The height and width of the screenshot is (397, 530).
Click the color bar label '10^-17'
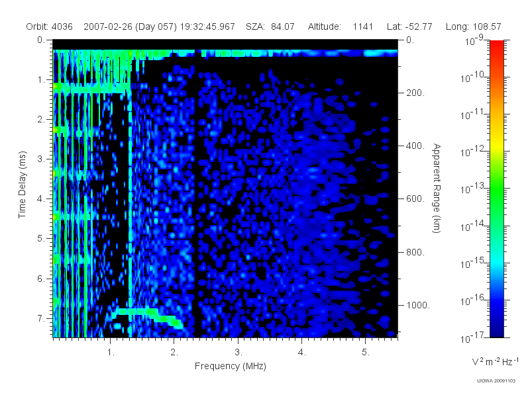pyautogui.click(x=474, y=337)
